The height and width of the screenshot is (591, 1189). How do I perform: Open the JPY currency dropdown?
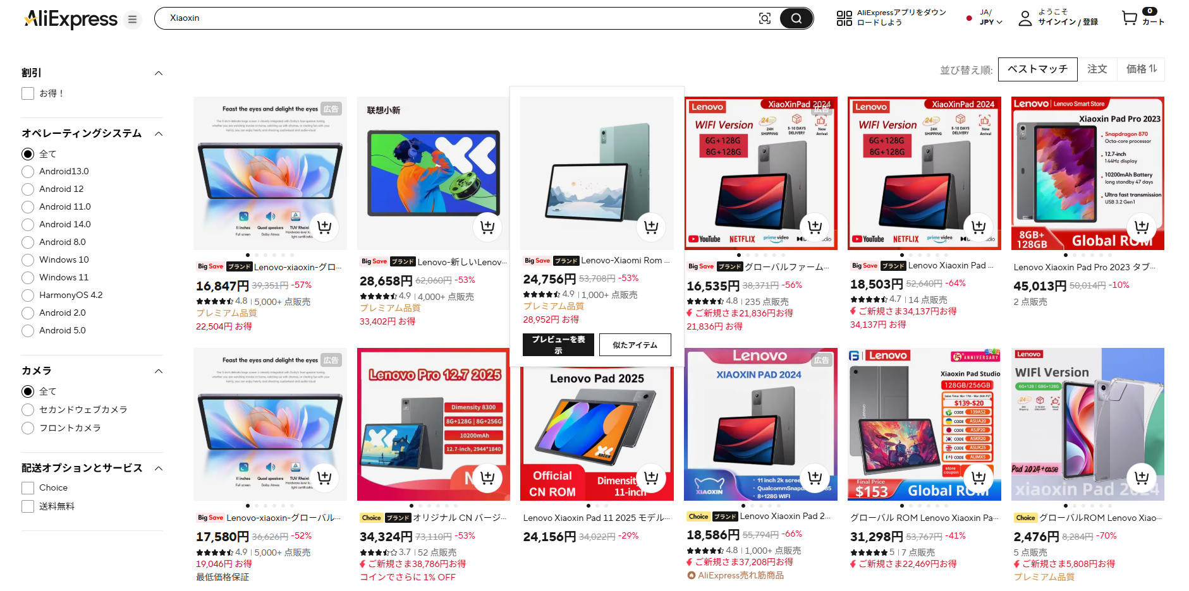click(x=991, y=22)
